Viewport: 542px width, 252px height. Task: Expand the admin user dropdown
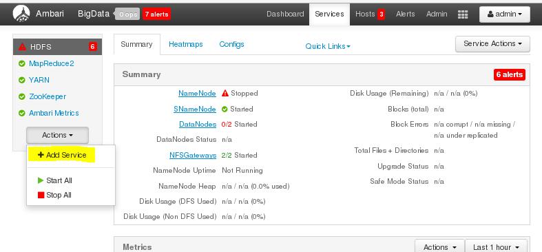(504, 14)
